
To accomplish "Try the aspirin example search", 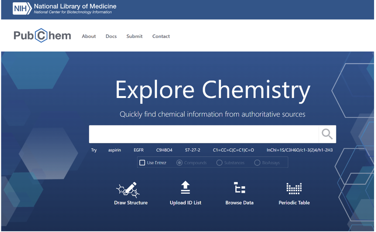I will (115, 150).
